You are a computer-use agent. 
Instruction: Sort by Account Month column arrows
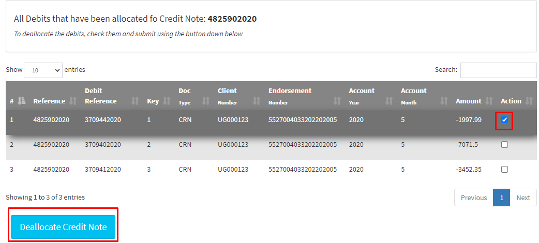[x=443, y=101]
